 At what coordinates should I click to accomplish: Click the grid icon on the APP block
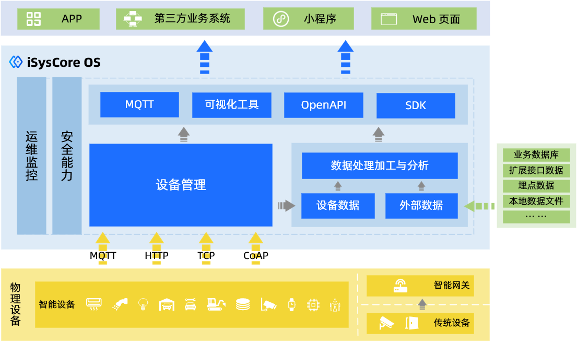coord(32,18)
